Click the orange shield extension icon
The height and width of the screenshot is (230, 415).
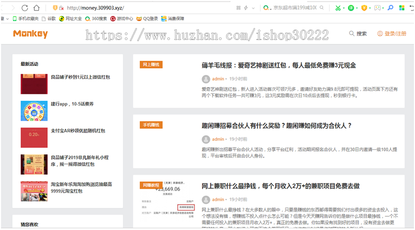(364, 8)
